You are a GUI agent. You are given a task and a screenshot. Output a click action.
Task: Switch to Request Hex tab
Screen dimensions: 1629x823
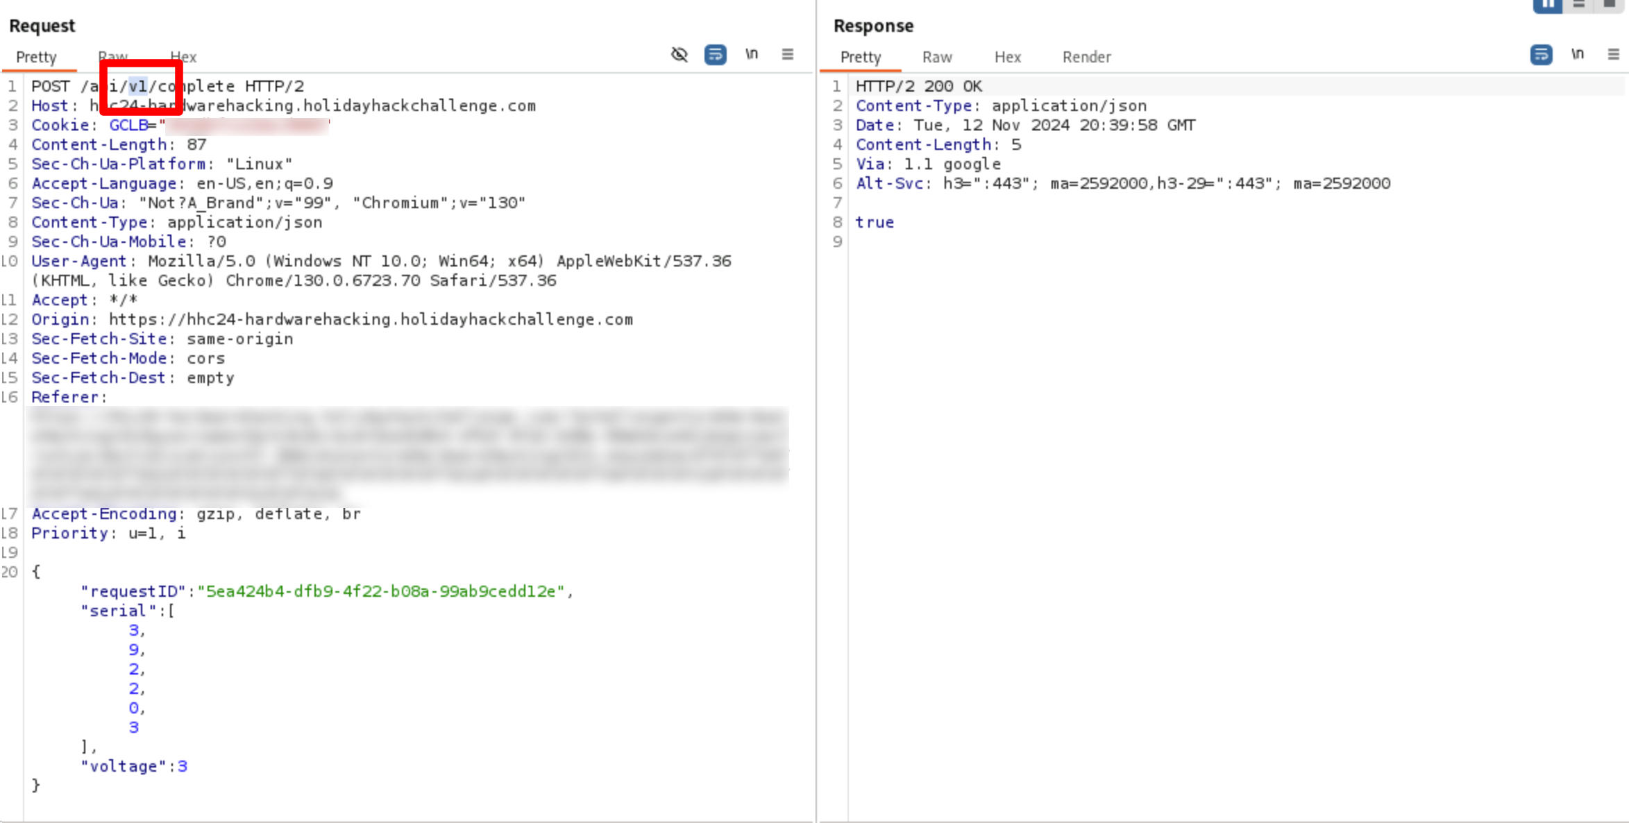[x=188, y=58]
